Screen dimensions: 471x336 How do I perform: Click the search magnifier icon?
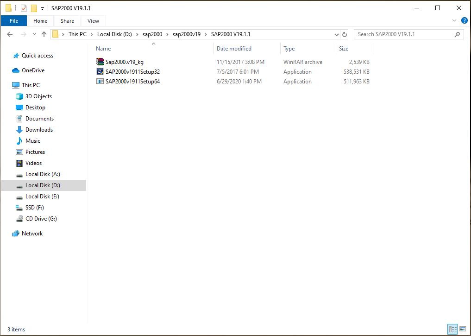[457, 34]
